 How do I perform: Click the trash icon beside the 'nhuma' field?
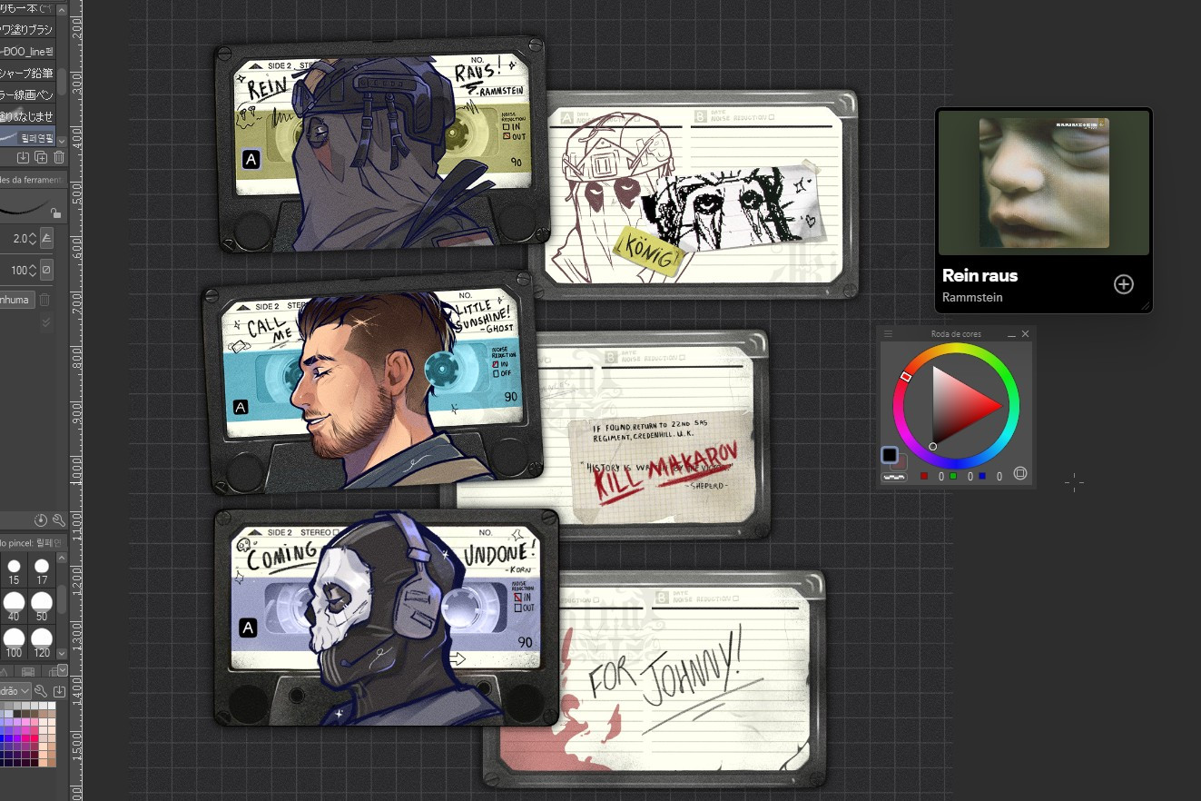click(44, 300)
